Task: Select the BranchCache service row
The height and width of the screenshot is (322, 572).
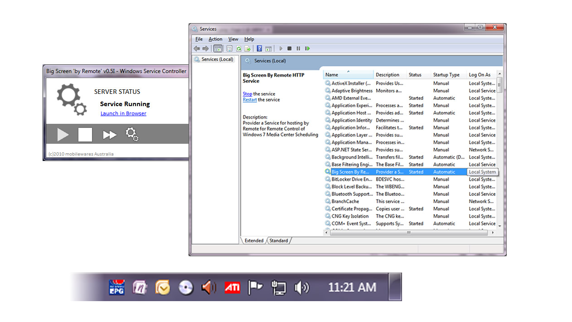Action: [x=410, y=201]
